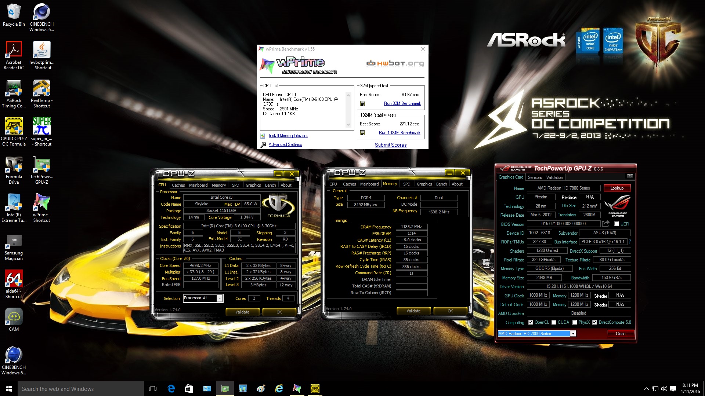Open CPUID CPU-Z OC Formula desktop icon
The height and width of the screenshot is (396, 705).
tap(14, 132)
